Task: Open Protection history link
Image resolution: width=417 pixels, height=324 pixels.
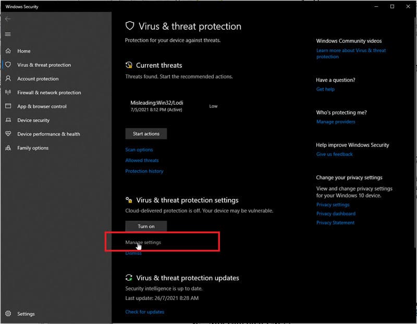Action: click(x=144, y=171)
